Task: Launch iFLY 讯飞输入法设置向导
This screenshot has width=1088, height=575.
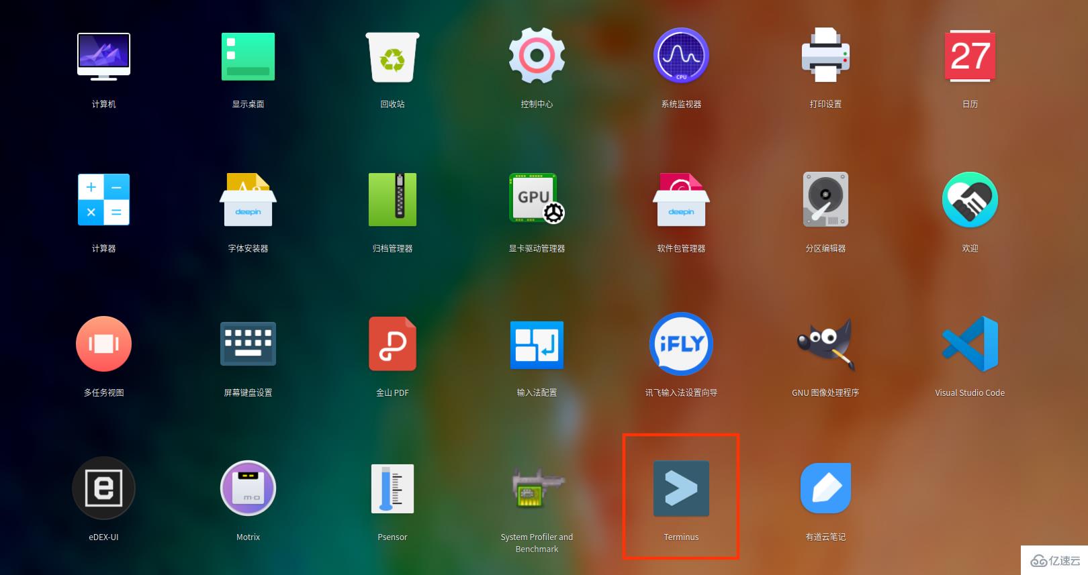Action: click(x=681, y=344)
